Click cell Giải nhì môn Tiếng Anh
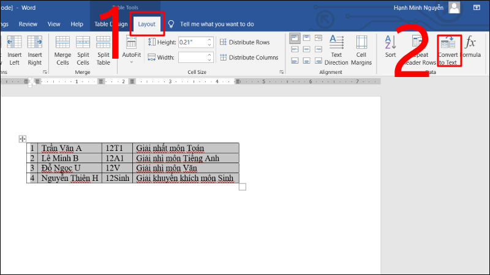490x275 pixels. coord(186,158)
